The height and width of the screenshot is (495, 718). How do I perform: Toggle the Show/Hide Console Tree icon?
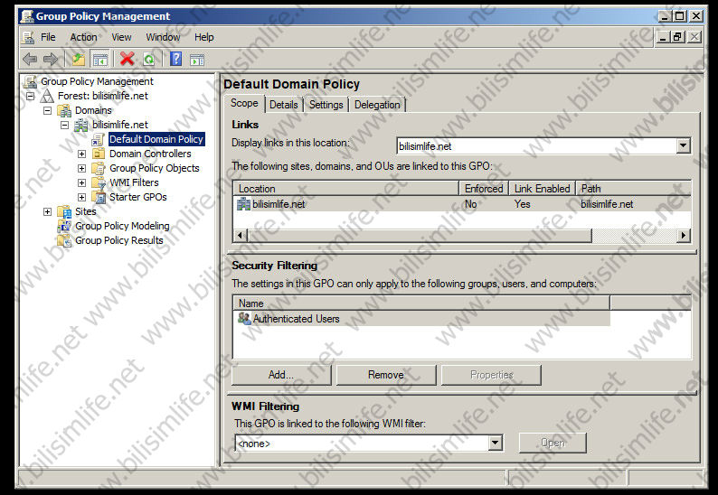click(x=100, y=60)
